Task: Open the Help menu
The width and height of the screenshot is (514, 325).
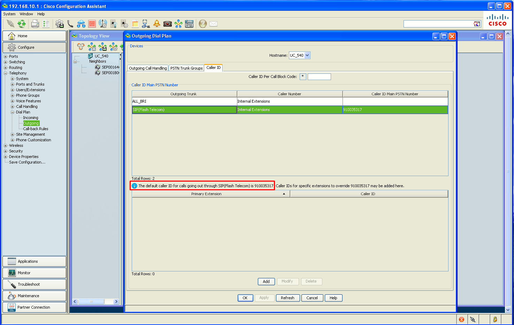Action: (x=41, y=14)
